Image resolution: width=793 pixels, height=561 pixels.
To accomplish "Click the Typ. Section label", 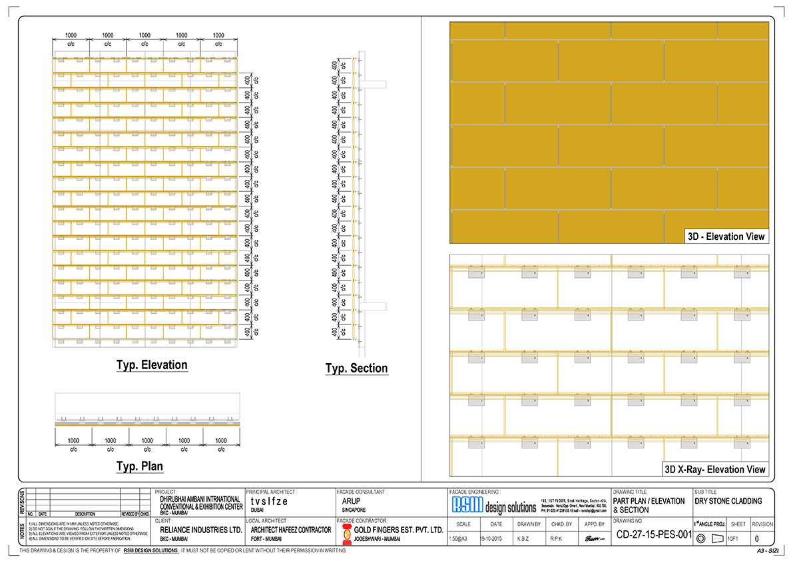I will [x=356, y=368].
